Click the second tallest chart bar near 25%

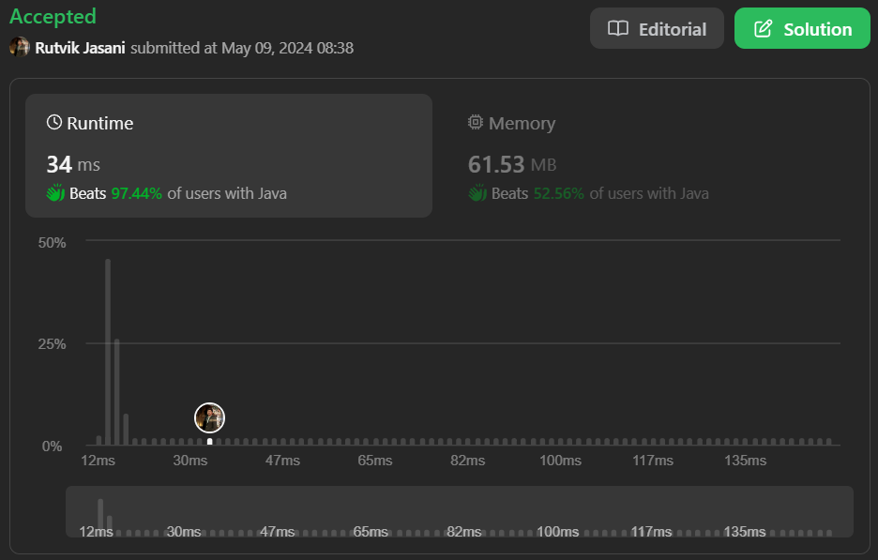117,392
